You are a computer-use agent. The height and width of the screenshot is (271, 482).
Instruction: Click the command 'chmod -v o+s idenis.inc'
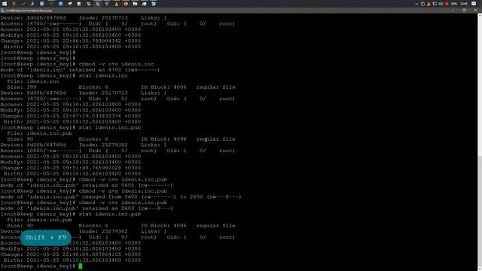tap(116, 64)
